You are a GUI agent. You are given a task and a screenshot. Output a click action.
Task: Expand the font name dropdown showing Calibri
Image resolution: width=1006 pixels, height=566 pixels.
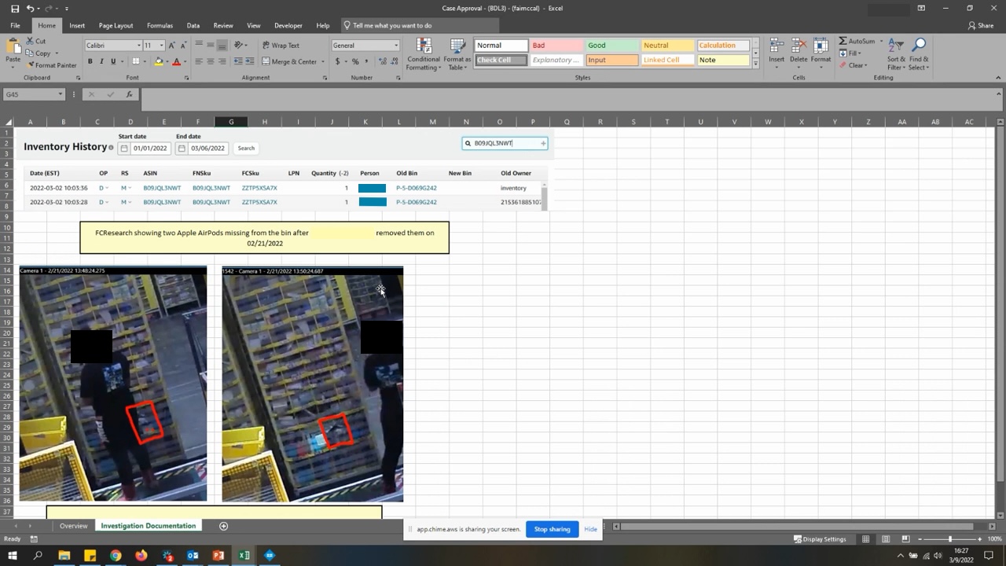coord(139,46)
